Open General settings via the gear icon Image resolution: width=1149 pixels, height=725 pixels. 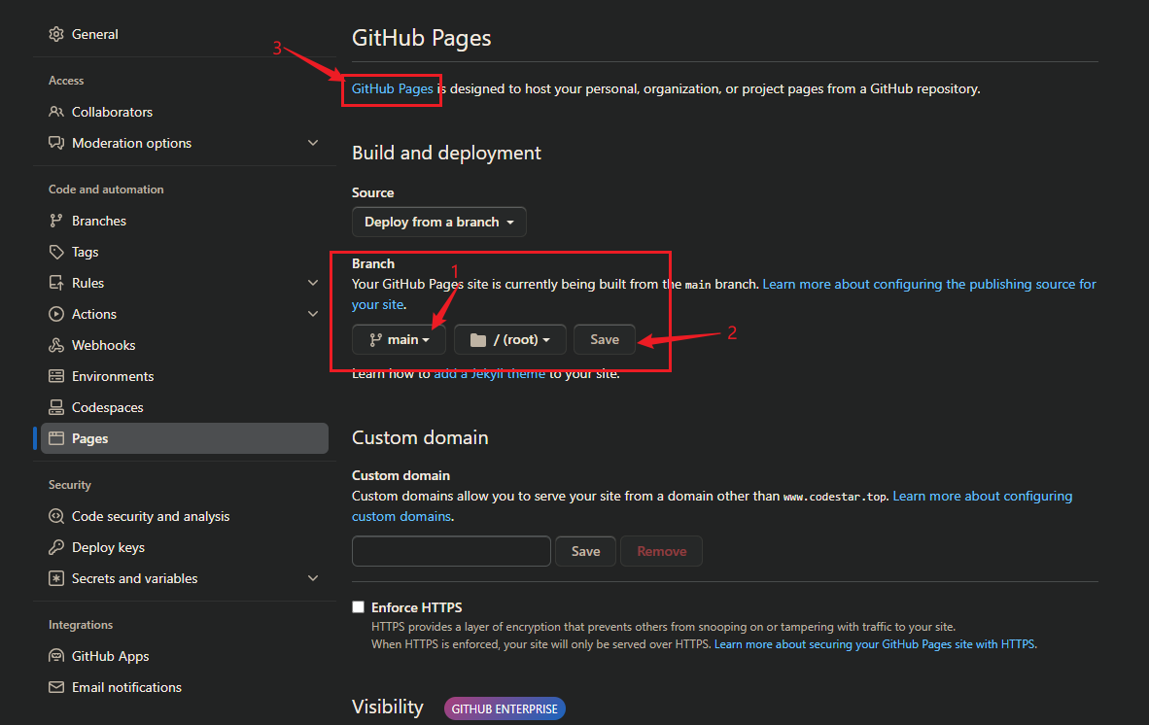tap(56, 34)
